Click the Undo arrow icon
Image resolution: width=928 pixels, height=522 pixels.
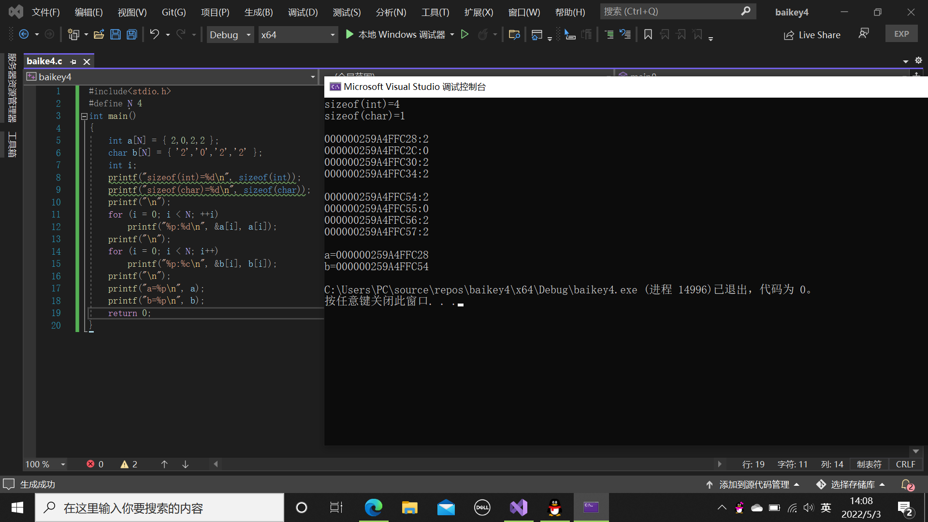coord(154,34)
